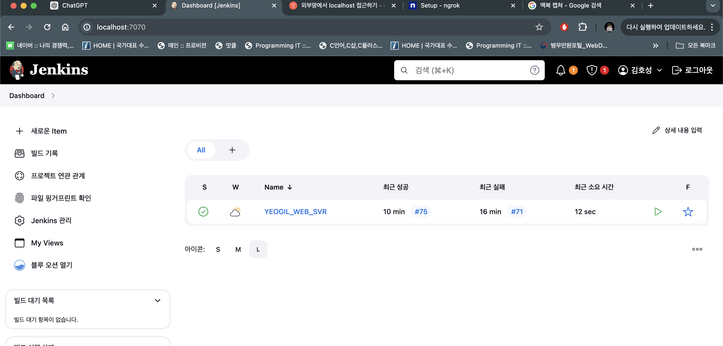The height and width of the screenshot is (346, 723).
Task: Open Blue Ocean from the sidebar
Action: (52, 265)
